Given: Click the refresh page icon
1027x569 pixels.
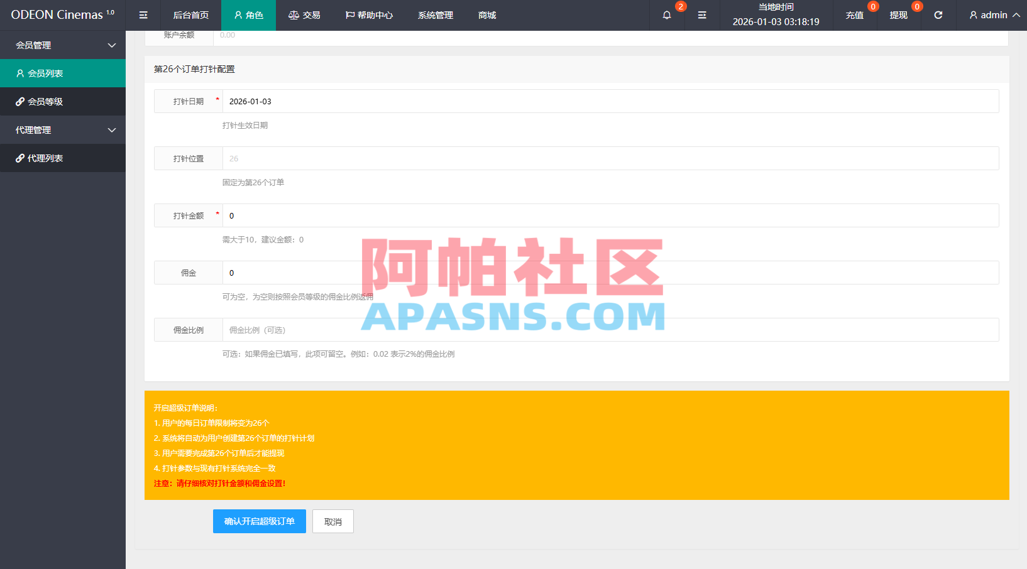Looking at the screenshot, I should point(938,15).
